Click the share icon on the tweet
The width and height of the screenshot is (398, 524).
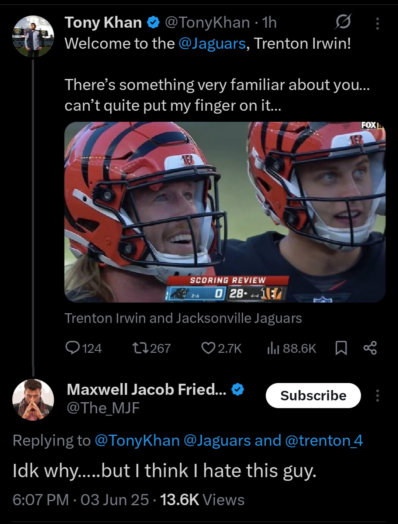point(370,348)
